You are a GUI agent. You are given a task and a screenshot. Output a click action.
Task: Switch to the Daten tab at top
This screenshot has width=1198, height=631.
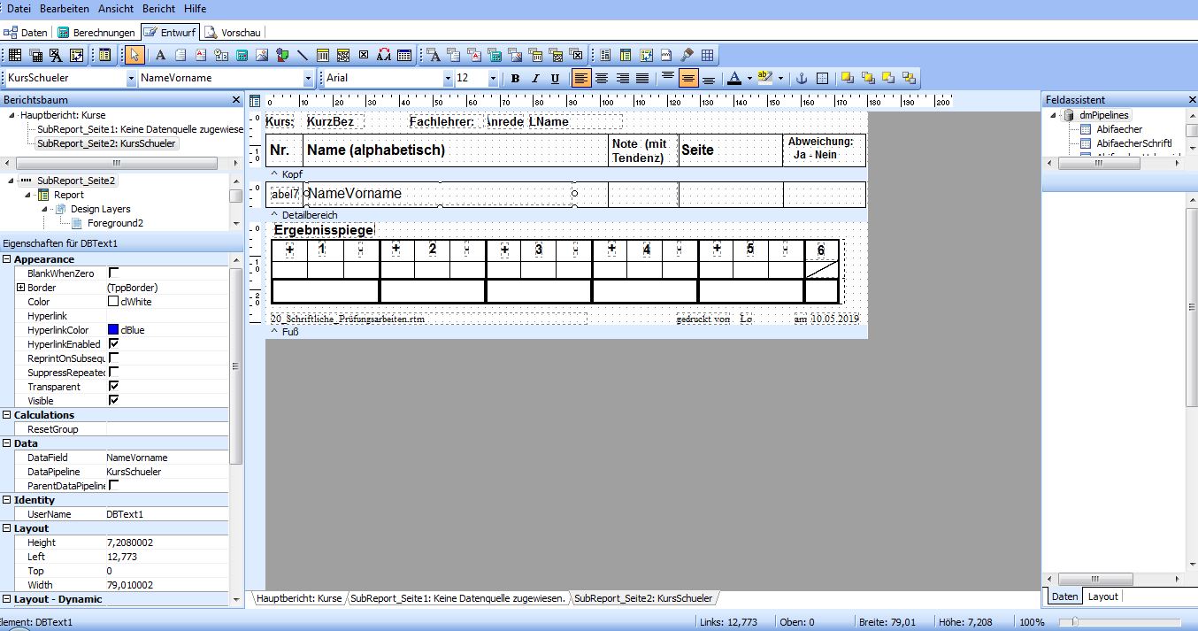pos(27,33)
